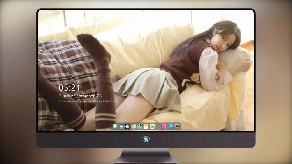Image resolution: width=292 pixels, height=164 pixels.
Task: Open the Camera app in dock
Action: pos(177,126)
